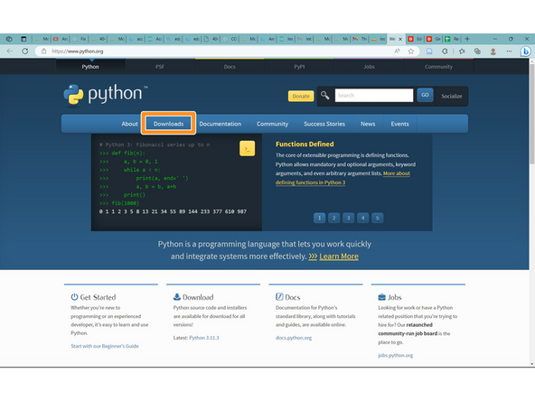Click the Download section arrow icon
Screen dimensions: 535x401
(177, 296)
